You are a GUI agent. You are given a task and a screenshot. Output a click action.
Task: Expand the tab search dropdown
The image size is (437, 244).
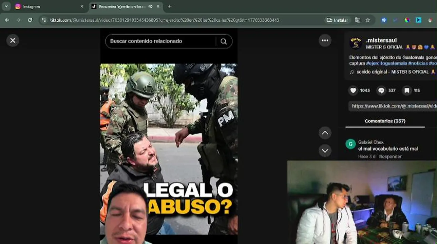point(6,6)
